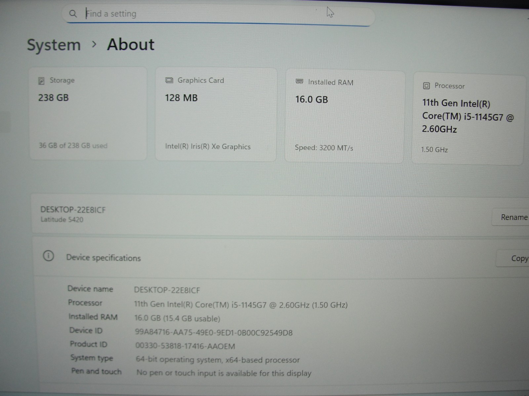Click the search magnifier icon
Viewport: 529px width, 396px height.
click(73, 14)
